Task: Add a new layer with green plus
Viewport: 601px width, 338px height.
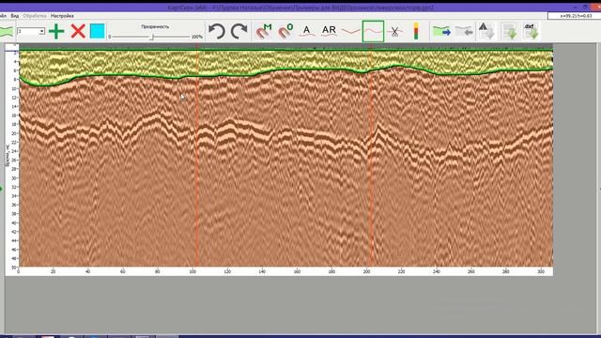Action: [x=56, y=31]
